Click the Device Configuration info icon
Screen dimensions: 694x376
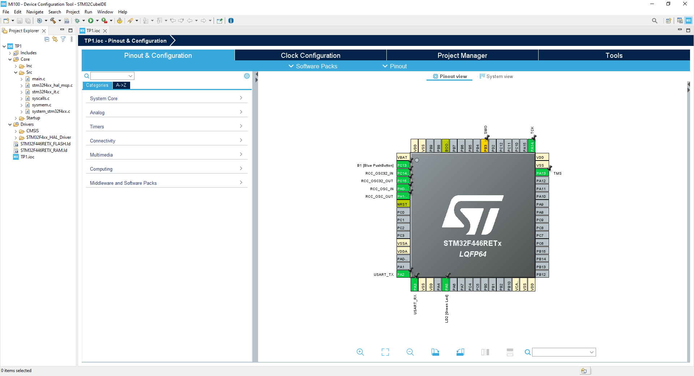(231, 21)
